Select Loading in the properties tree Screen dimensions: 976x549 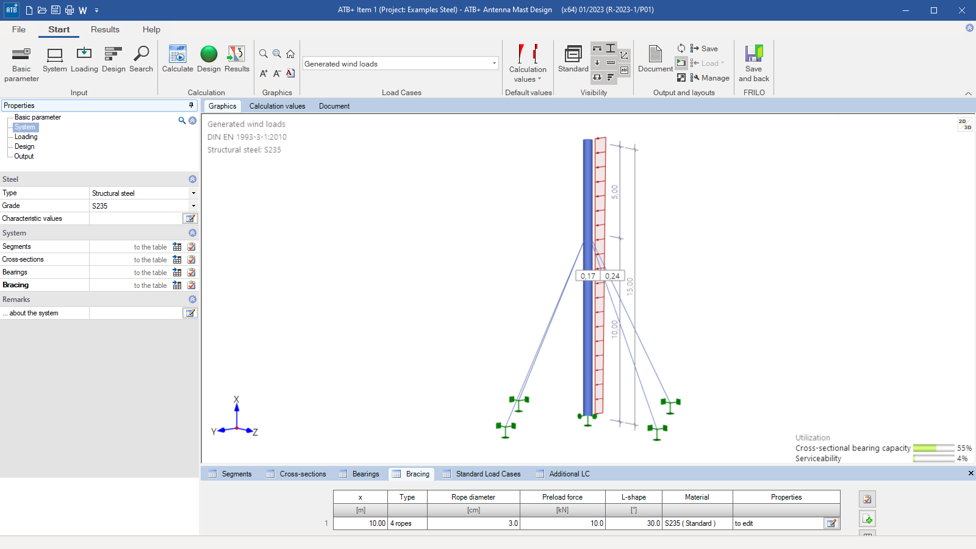(26, 137)
